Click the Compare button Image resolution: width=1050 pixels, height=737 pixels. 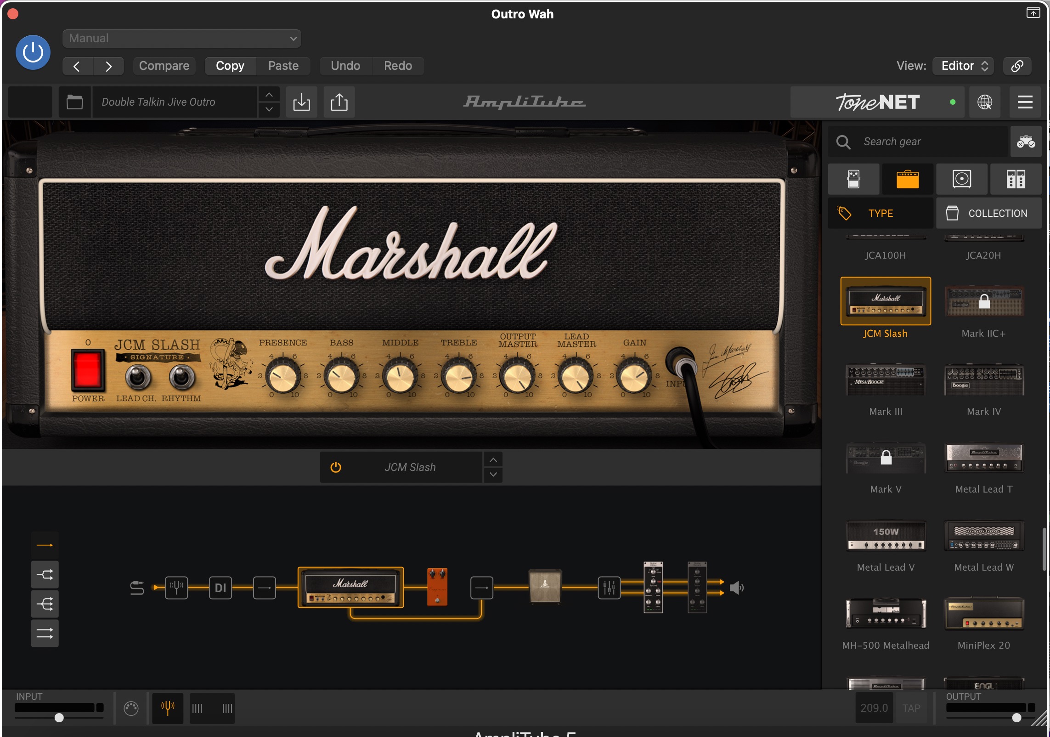(x=164, y=66)
